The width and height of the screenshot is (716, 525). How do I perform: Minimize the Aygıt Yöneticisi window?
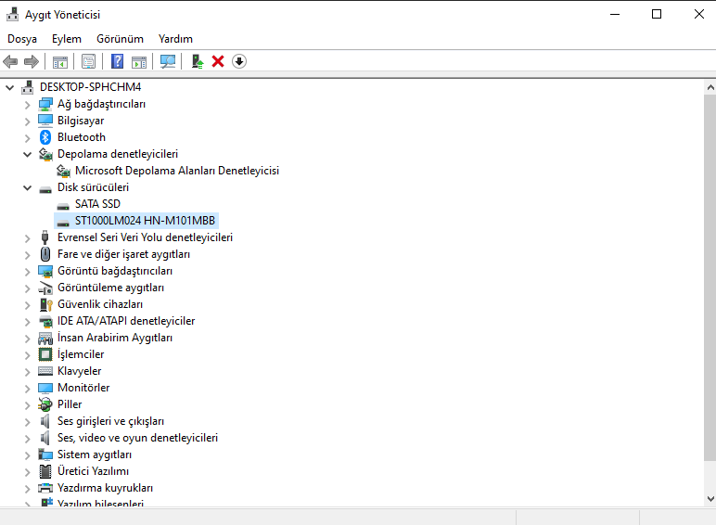[x=615, y=14]
